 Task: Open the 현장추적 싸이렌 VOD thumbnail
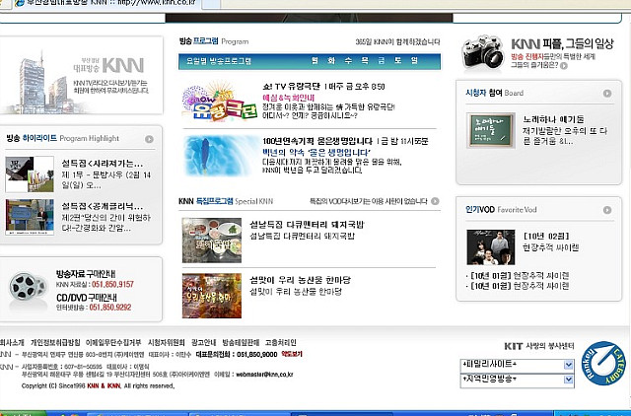click(x=491, y=247)
